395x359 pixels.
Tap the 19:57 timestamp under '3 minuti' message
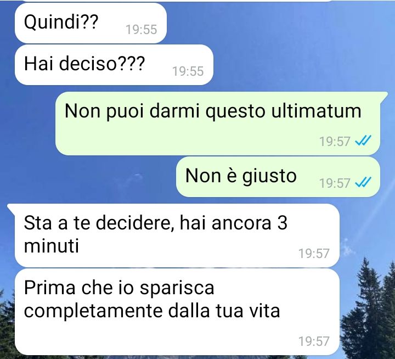pos(314,254)
